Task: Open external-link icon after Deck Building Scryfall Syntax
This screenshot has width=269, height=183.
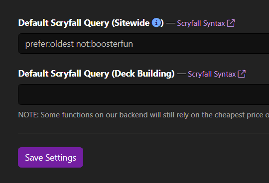Action: click(x=242, y=74)
